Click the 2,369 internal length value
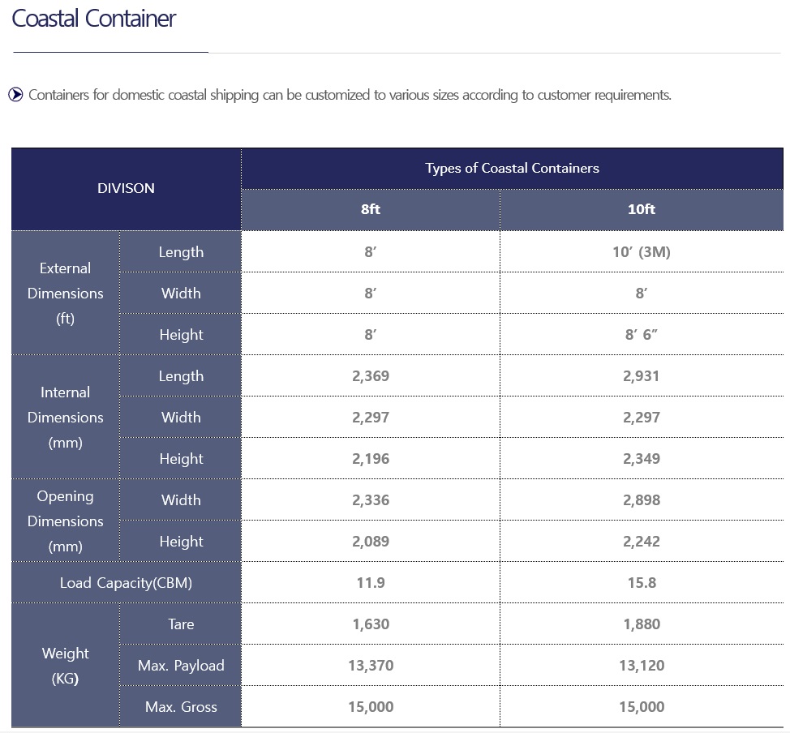Image resolution: width=790 pixels, height=733 pixels. click(x=371, y=375)
